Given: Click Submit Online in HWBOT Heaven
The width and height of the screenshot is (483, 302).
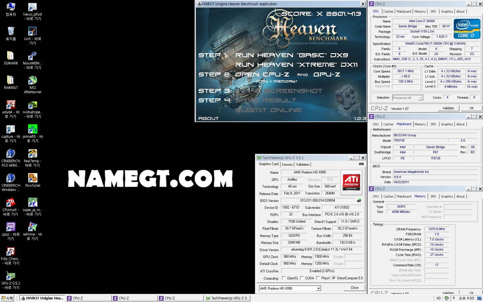Looking at the screenshot, I should (x=268, y=110).
